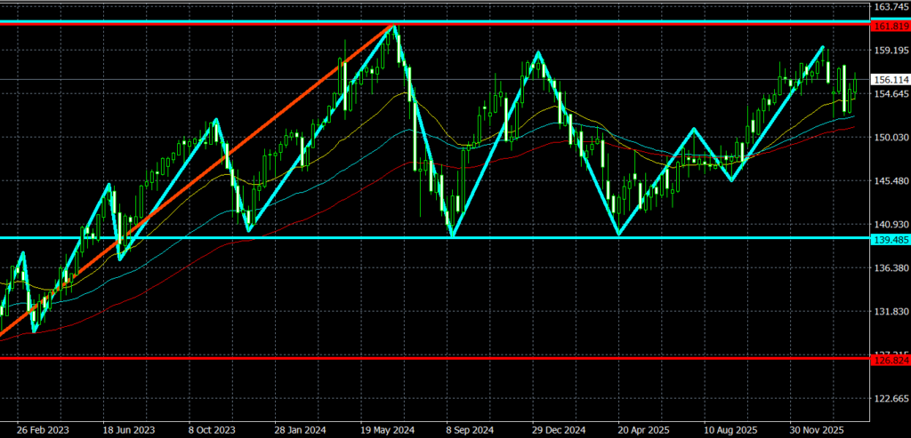Screen dimensions: 911x438
Task: Click the current price label 156.114
Action: [889, 79]
